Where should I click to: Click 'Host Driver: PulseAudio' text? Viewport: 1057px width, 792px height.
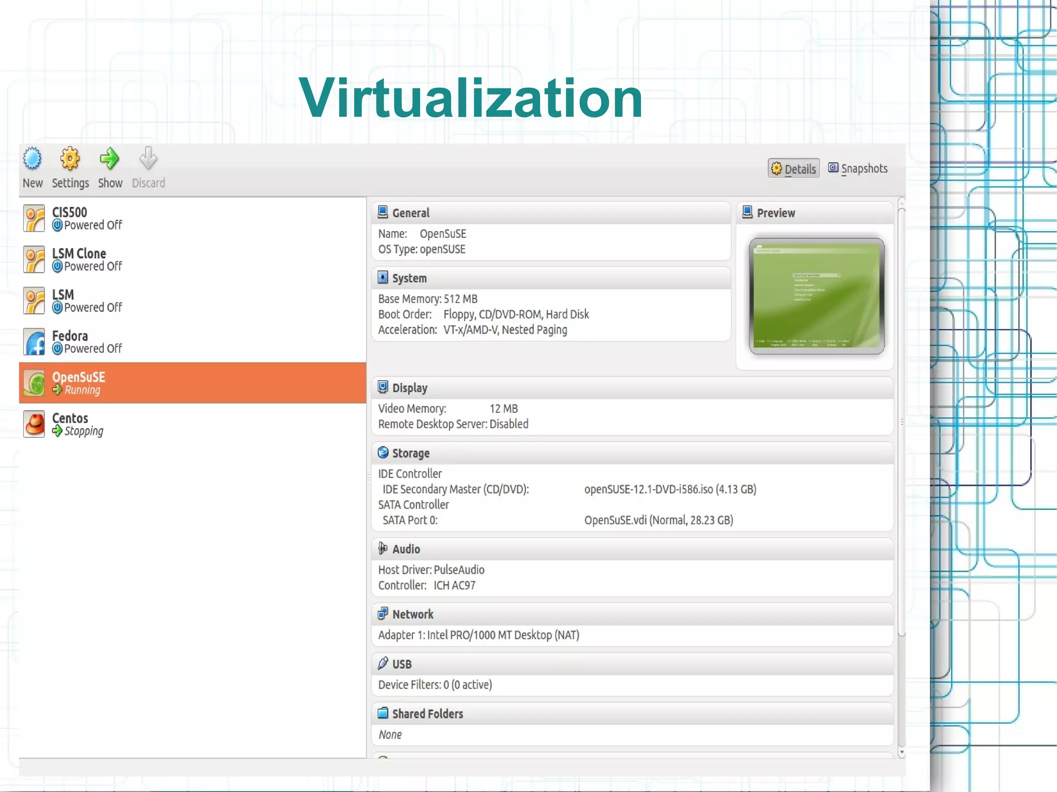pyautogui.click(x=431, y=570)
